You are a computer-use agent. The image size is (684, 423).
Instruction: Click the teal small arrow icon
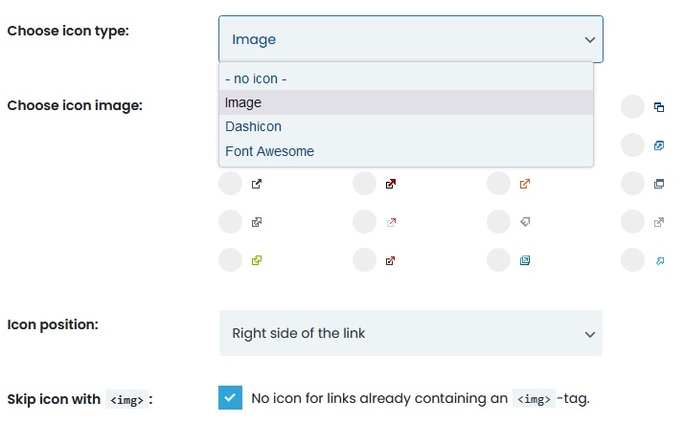tap(660, 261)
